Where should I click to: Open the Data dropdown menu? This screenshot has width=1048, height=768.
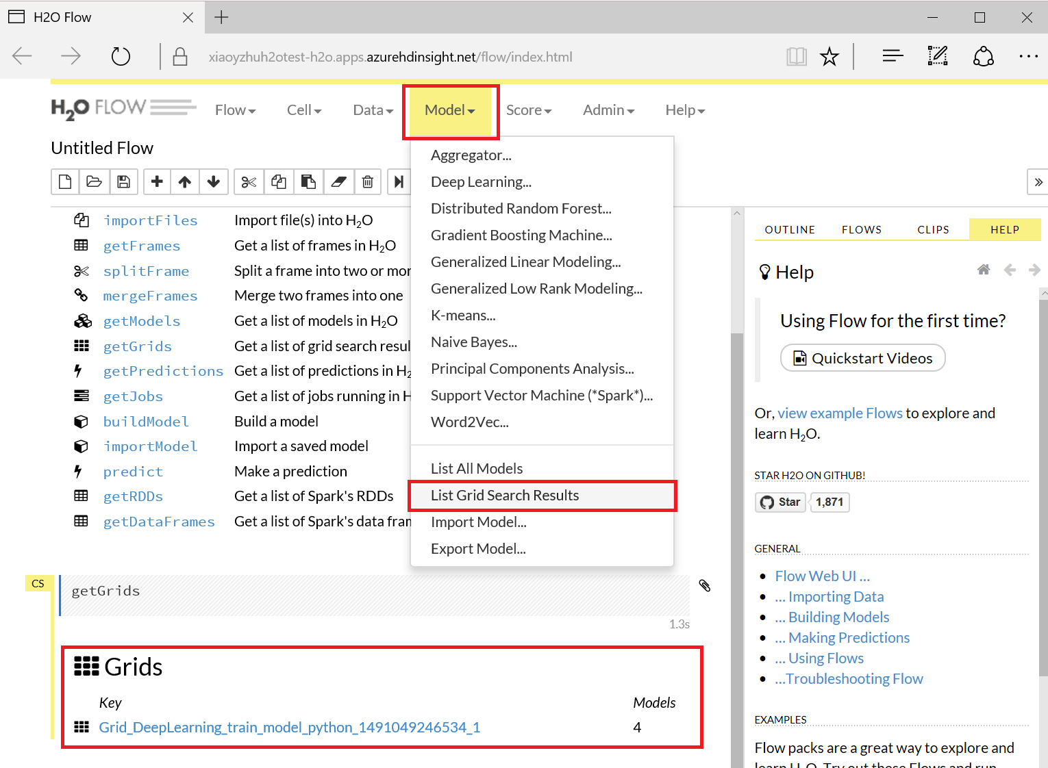[373, 110]
